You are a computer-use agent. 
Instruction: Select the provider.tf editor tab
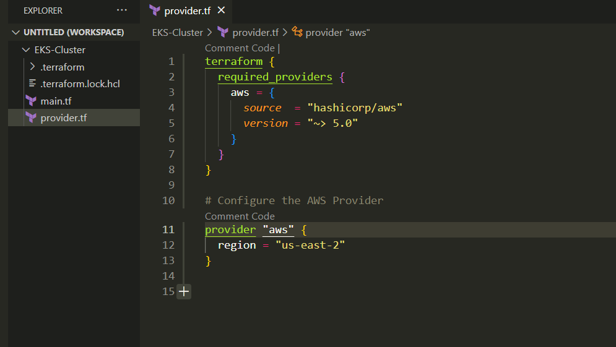click(187, 11)
